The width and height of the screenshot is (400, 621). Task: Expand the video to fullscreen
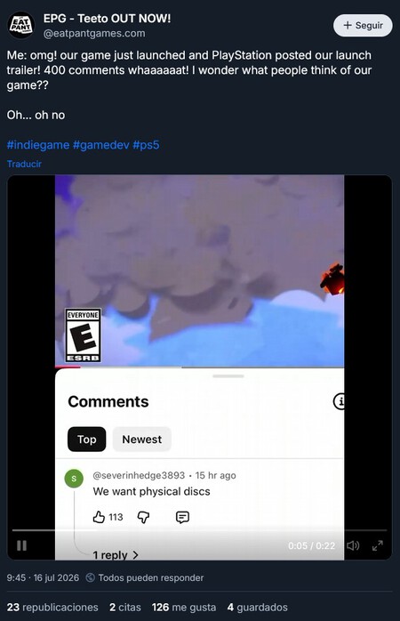[x=378, y=545]
